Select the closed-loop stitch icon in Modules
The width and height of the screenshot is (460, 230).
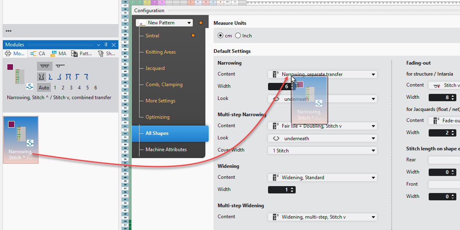tap(44, 66)
